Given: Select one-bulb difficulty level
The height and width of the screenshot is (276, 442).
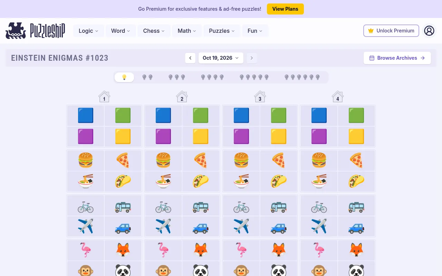Looking at the screenshot, I should (x=124, y=77).
